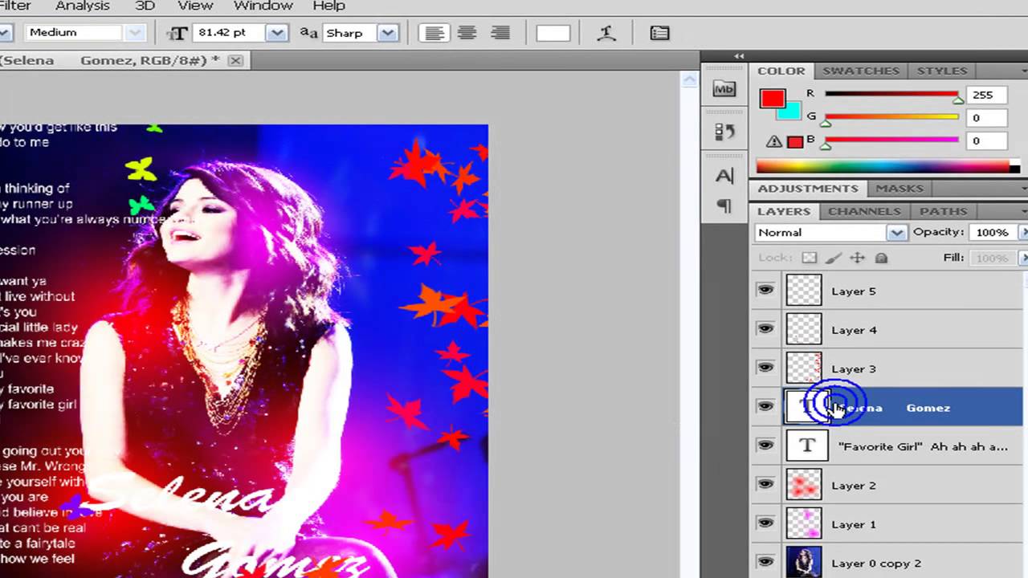Hide Layer 4 with its eye icon
The height and width of the screenshot is (578, 1028).
[765, 328]
